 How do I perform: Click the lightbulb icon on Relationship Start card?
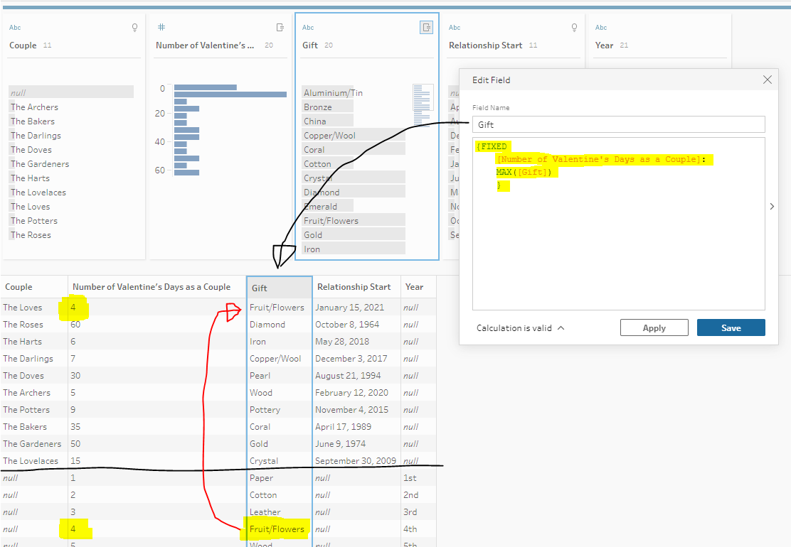click(x=574, y=28)
